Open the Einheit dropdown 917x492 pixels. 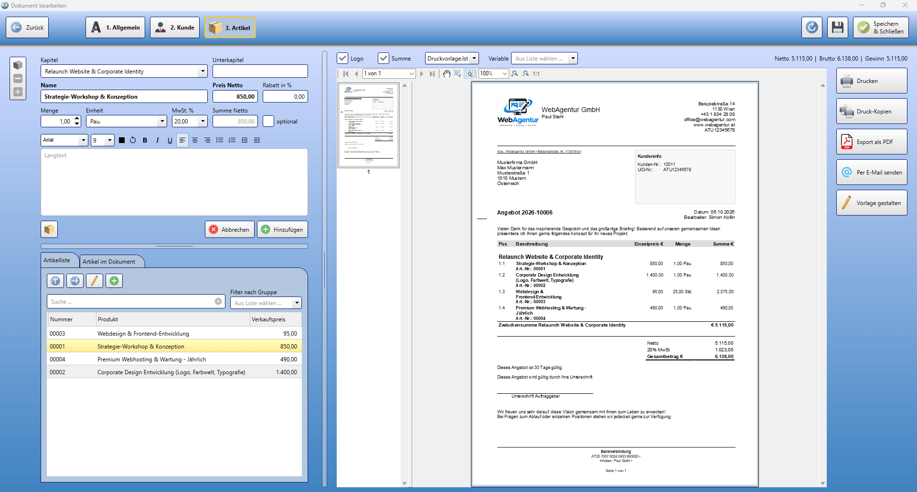pyautogui.click(x=162, y=121)
